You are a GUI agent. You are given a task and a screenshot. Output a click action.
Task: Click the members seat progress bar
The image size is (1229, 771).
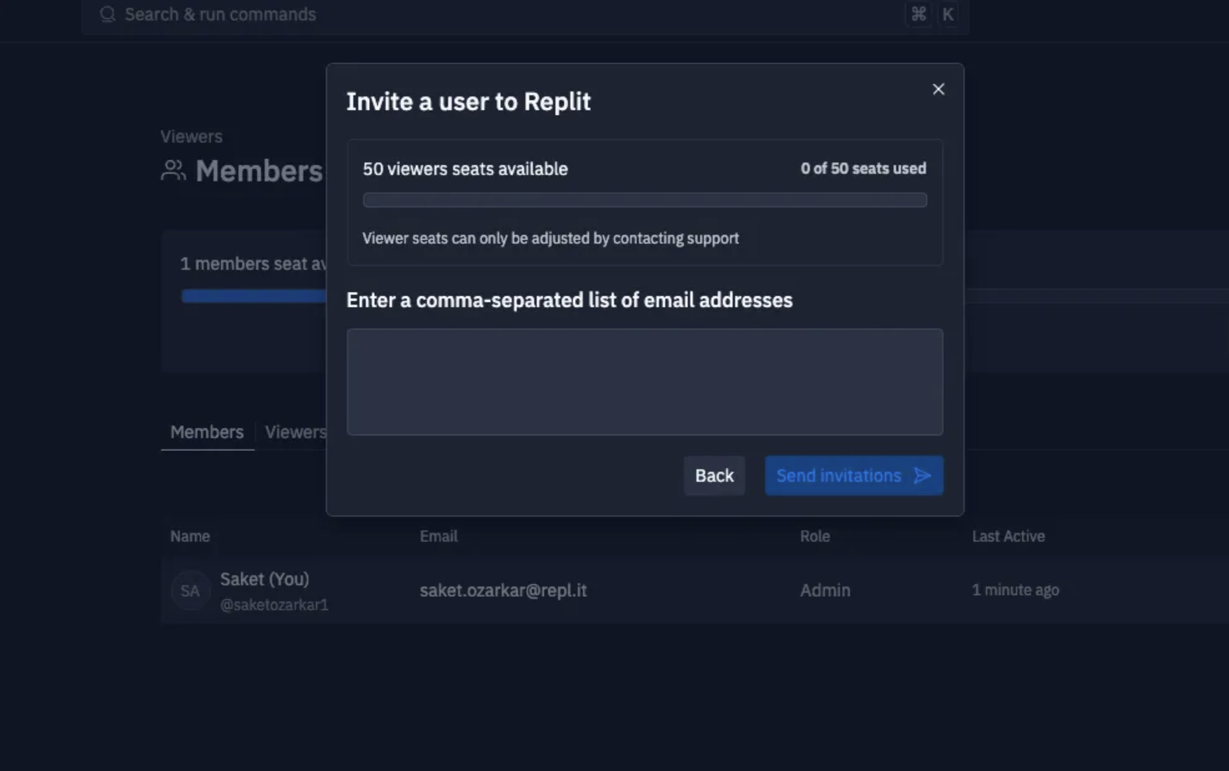[254, 296]
